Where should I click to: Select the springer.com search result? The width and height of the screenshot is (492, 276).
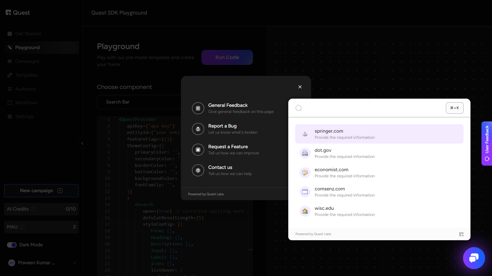[x=379, y=134]
